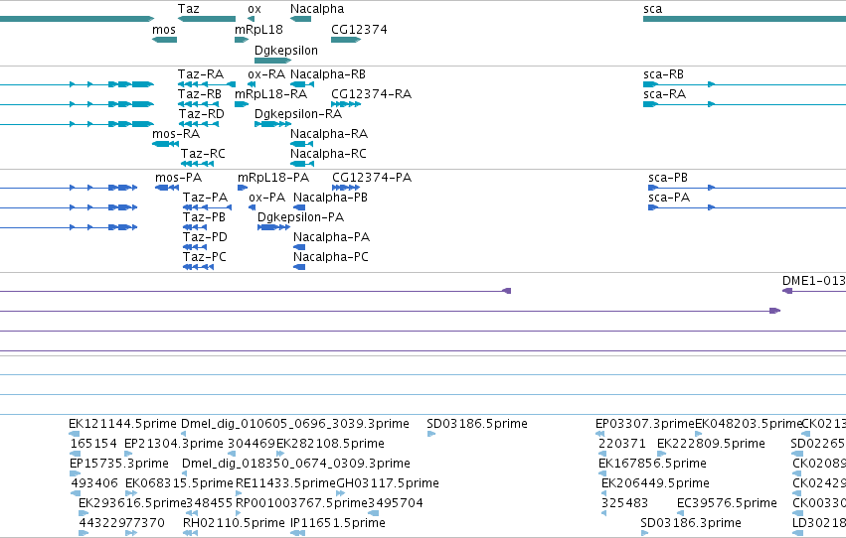
Task: Select EST SD03186.5prime
Action: pyautogui.click(x=431, y=434)
